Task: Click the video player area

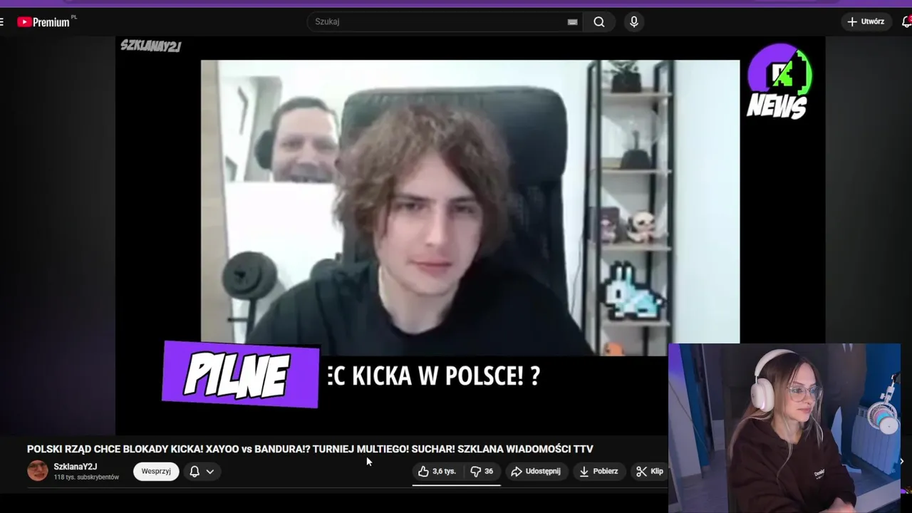Action: pyautogui.click(x=470, y=235)
